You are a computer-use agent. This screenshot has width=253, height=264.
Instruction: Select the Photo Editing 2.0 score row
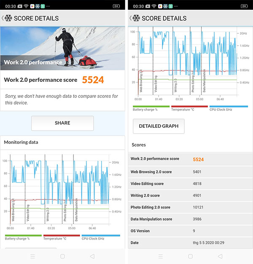tap(190, 207)
